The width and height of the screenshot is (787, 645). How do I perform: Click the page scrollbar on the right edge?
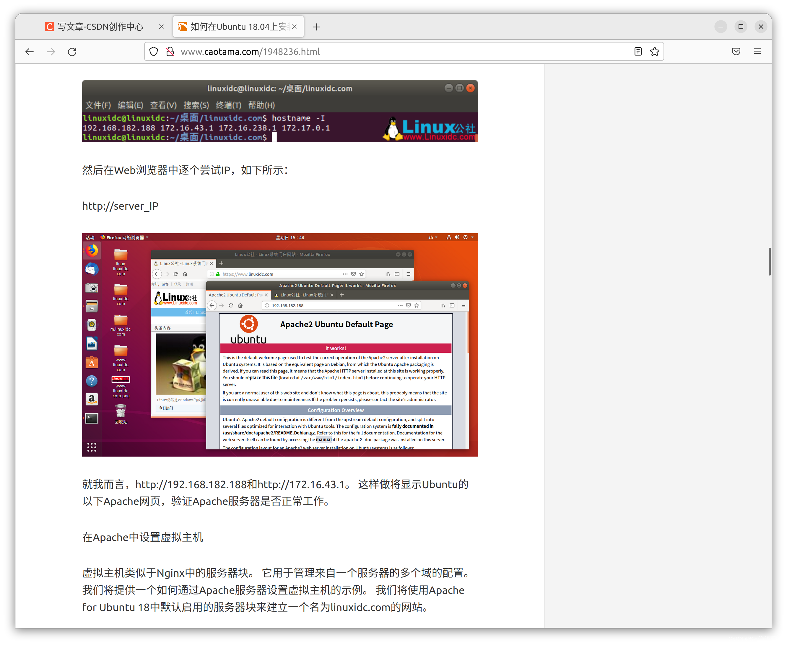click(769, 260)
